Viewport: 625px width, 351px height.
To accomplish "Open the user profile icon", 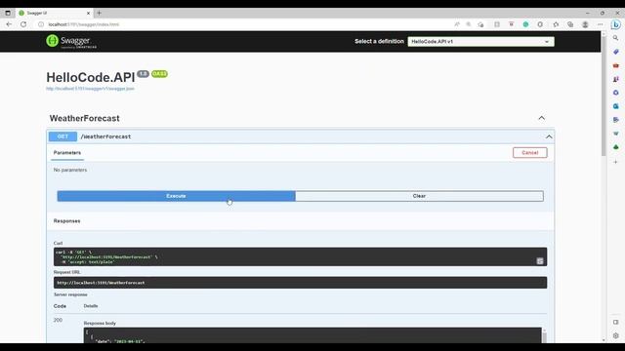I will pos(585,24).
